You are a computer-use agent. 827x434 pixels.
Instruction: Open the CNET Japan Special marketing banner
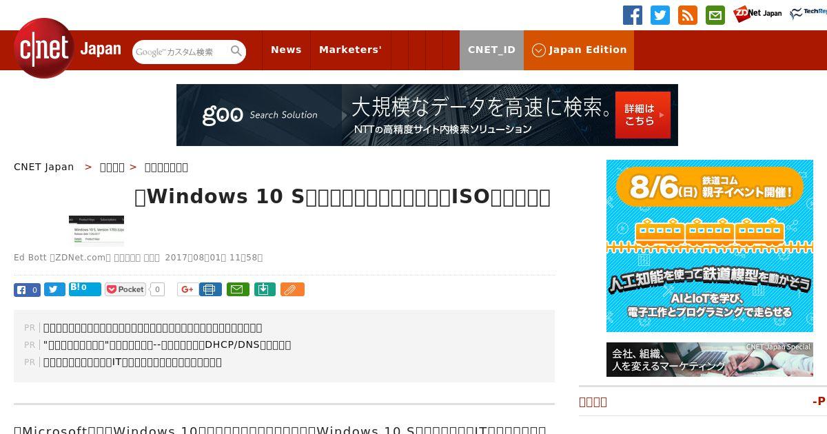pos(710,360)
